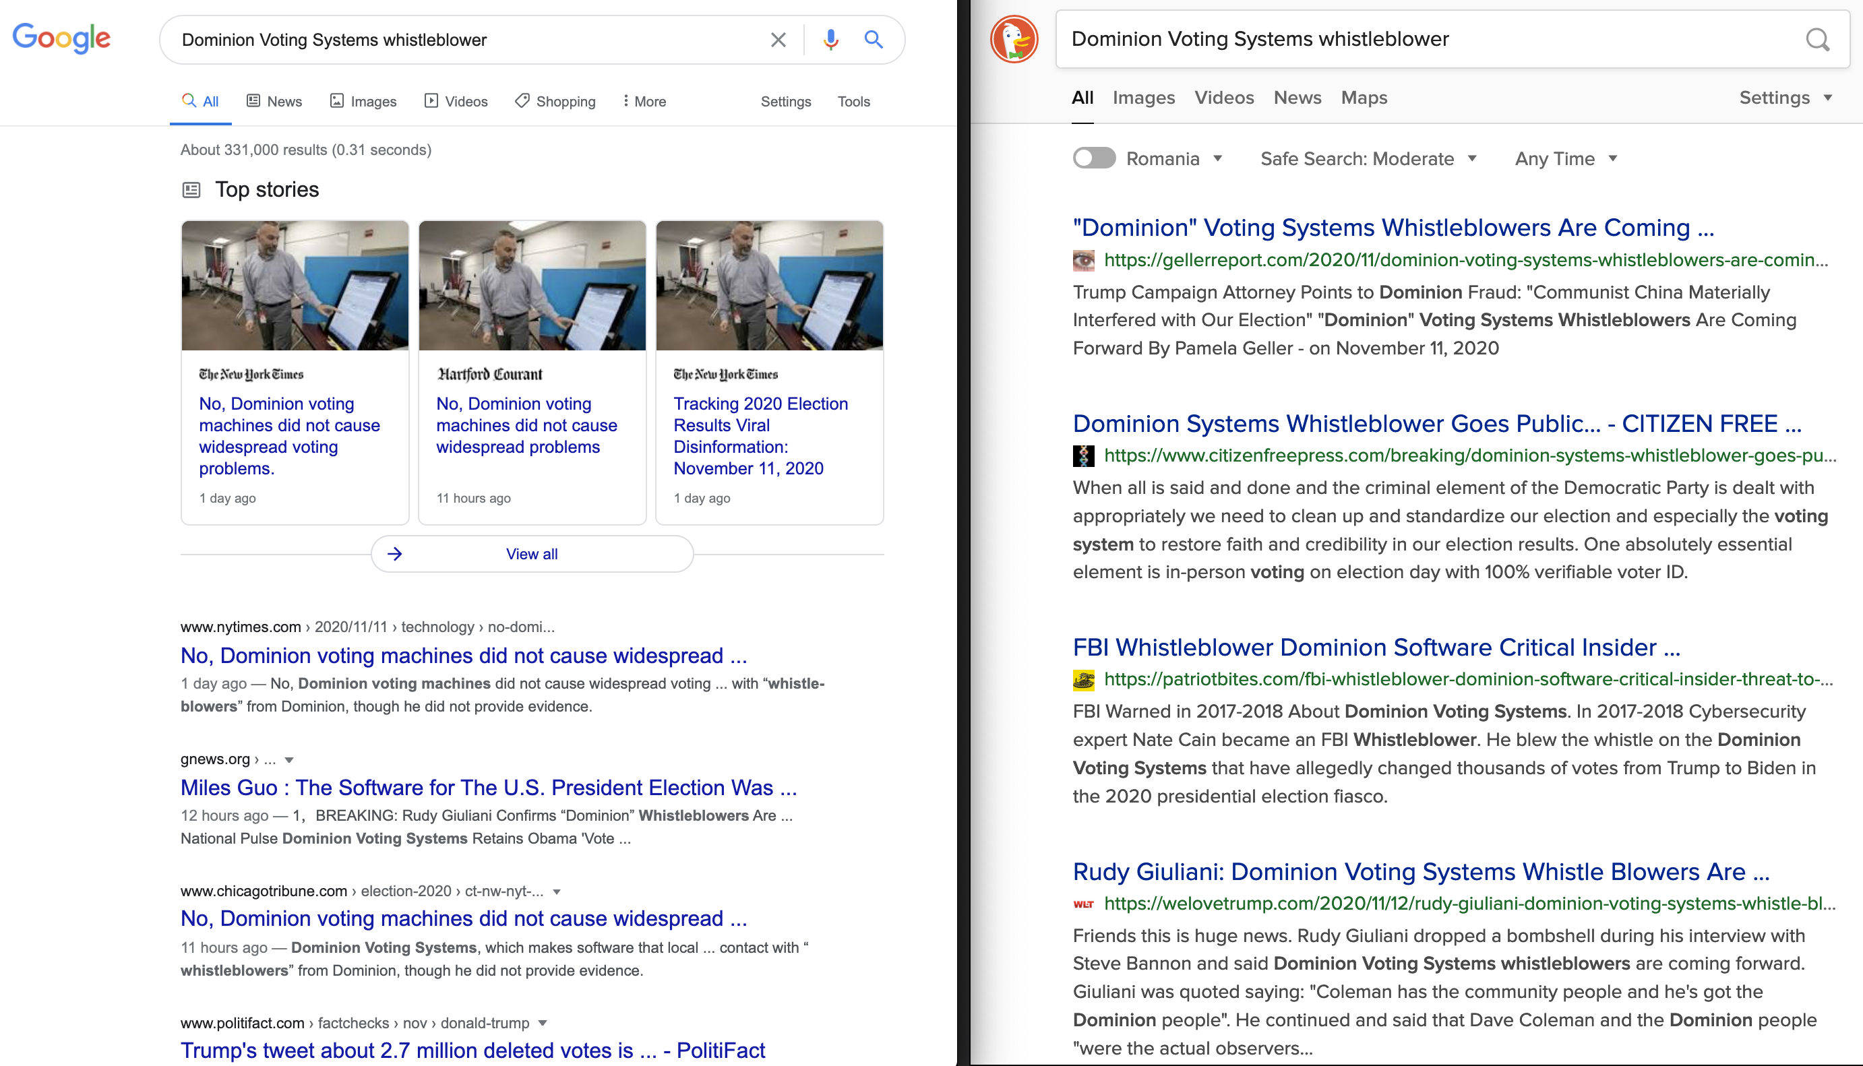Viewport: 1863px width, 1066px height.
Task: Click the patriotbites.com green URL
Action: click(x=1469, y=679)
